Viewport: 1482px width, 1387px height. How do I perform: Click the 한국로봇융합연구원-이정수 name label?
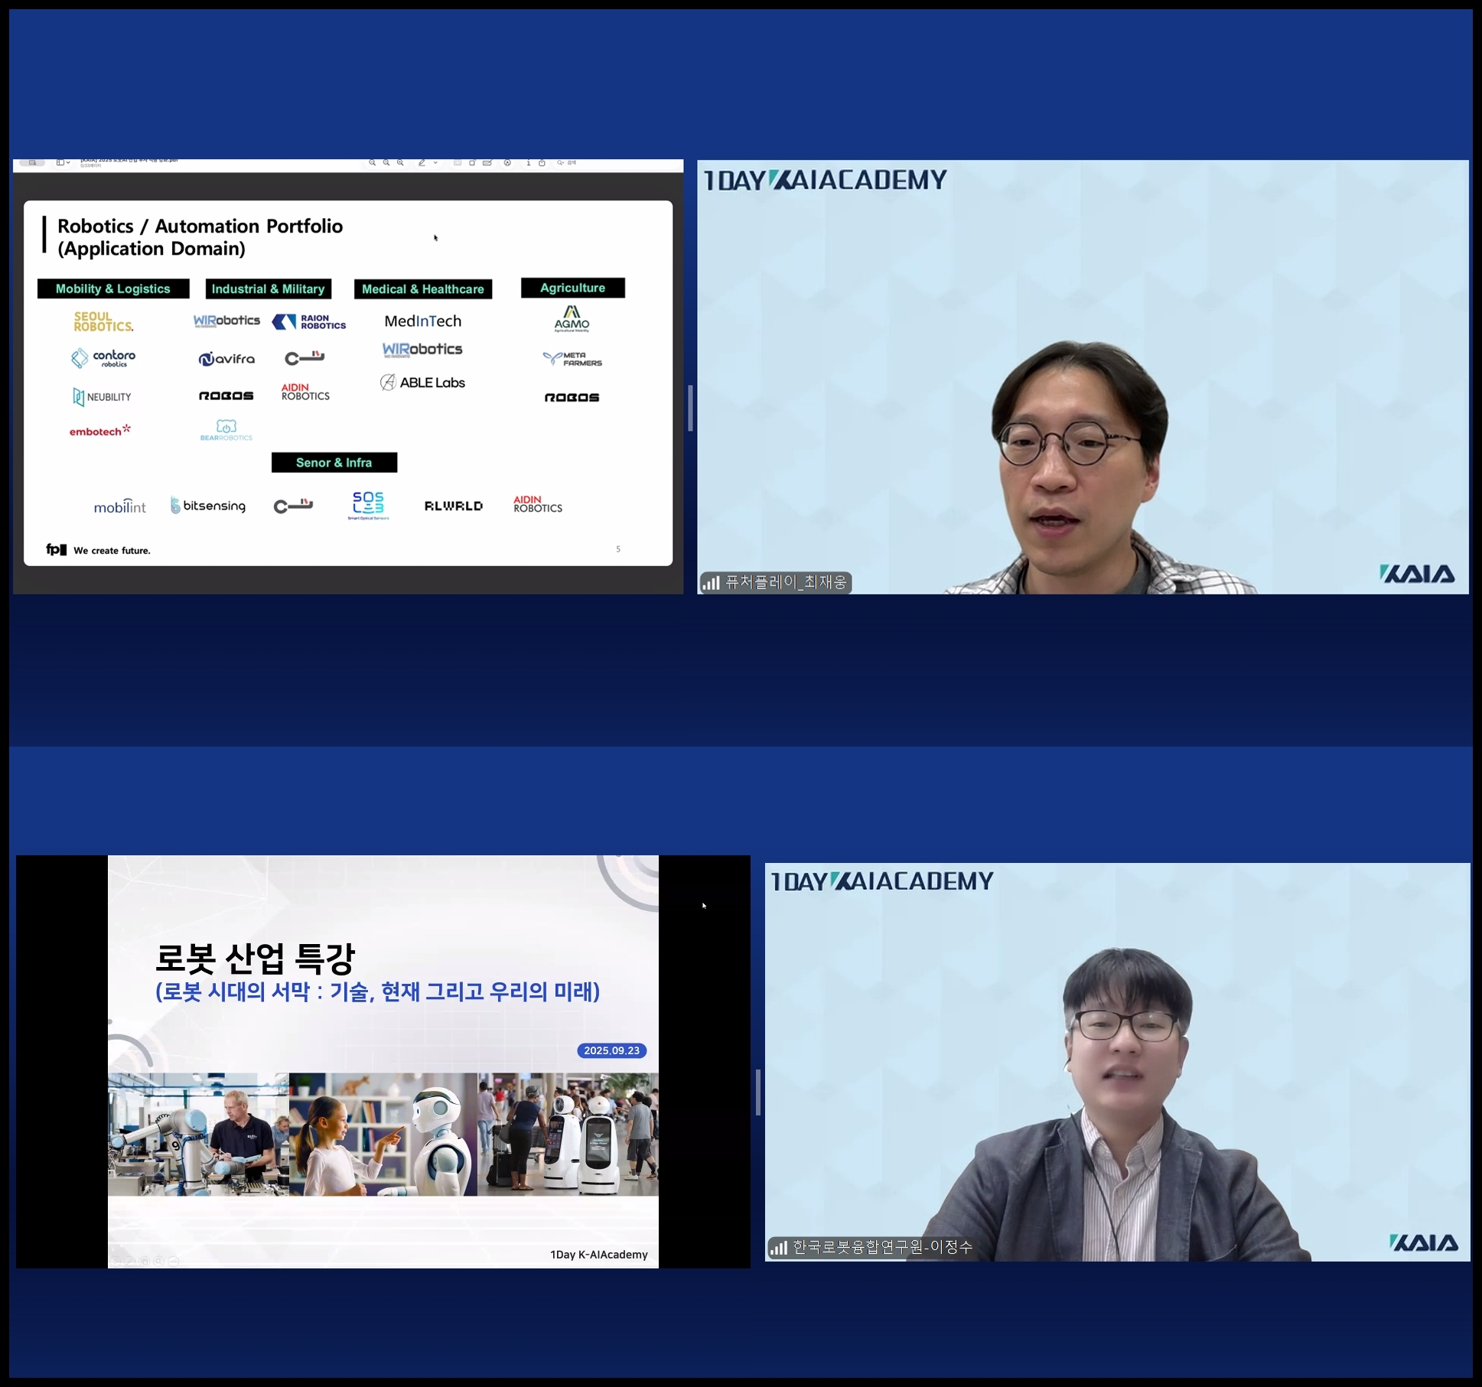(881, 1247)
